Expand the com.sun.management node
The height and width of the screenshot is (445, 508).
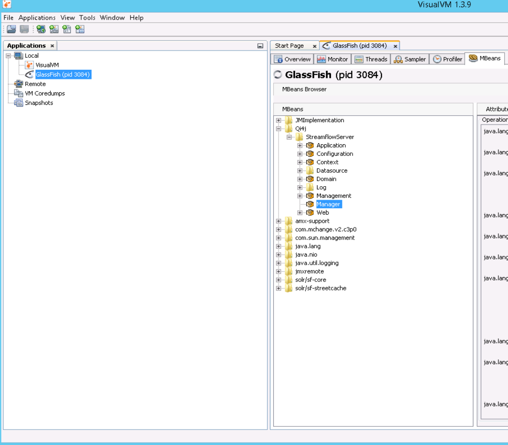(x=279, y=238)
